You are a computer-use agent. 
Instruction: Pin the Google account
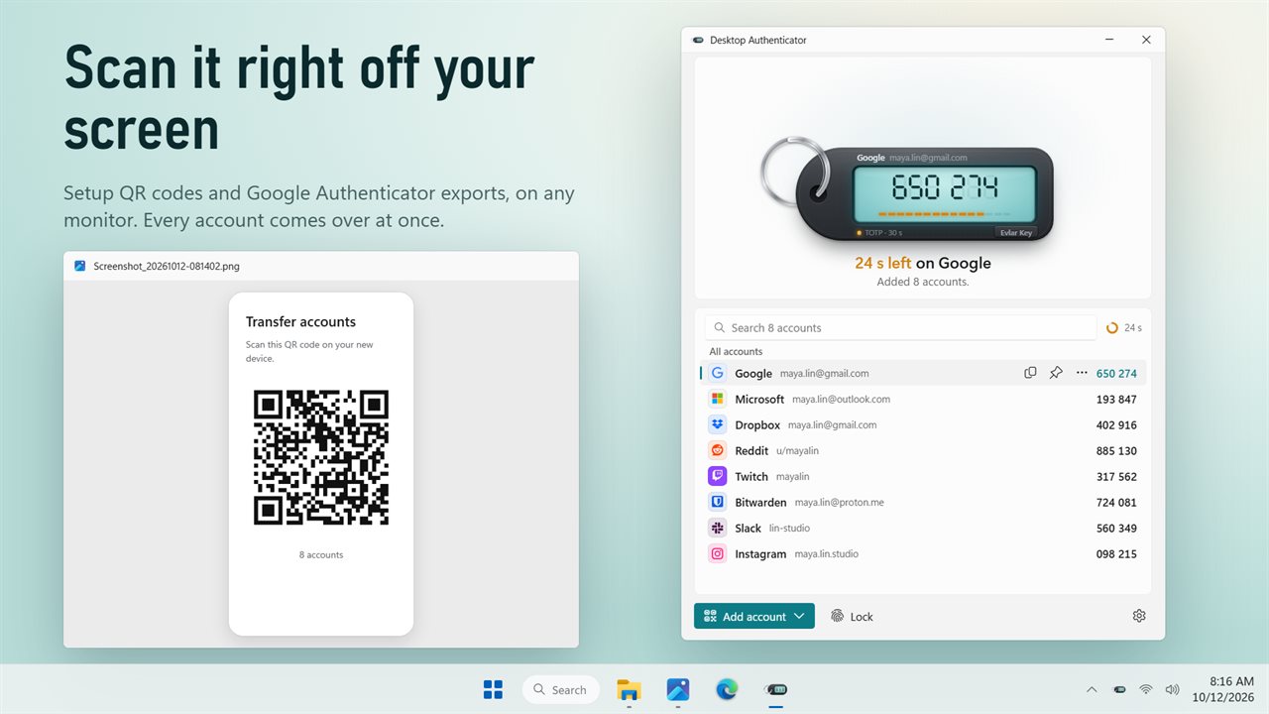(1056, 373)
